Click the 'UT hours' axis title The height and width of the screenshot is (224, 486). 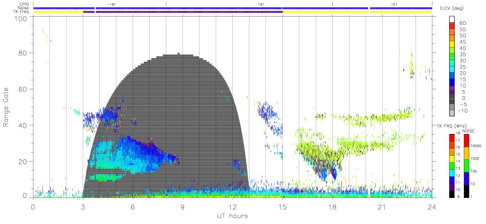232,216
